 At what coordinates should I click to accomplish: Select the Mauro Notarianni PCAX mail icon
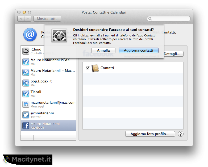26,62
